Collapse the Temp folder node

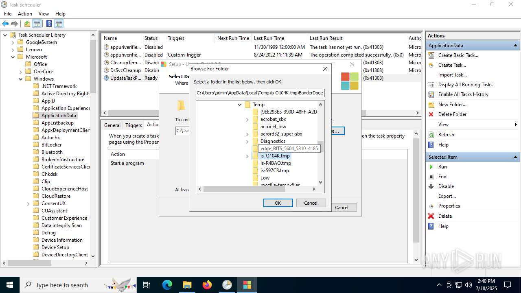pyautogui.click(x=240, y=105)
